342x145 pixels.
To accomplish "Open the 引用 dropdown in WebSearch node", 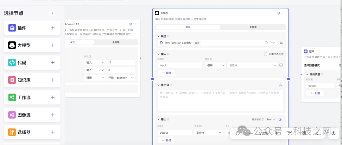I will pos(95,78).
